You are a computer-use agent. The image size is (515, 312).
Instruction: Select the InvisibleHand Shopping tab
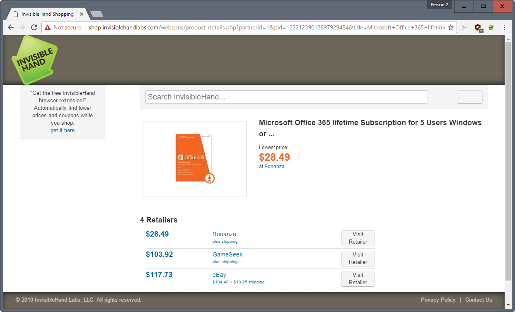[x=47, y=14]
